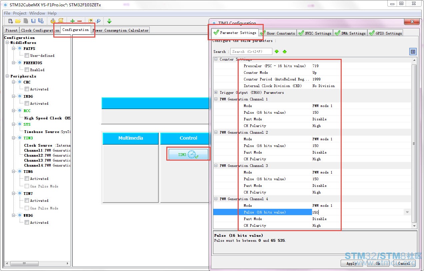Collapse the Peripherals tree node
The image size is (424, 271).
click(x=7, y=76)
